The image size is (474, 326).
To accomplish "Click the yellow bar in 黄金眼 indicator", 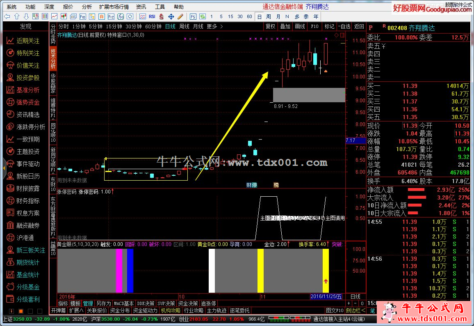I will (260, 270).
